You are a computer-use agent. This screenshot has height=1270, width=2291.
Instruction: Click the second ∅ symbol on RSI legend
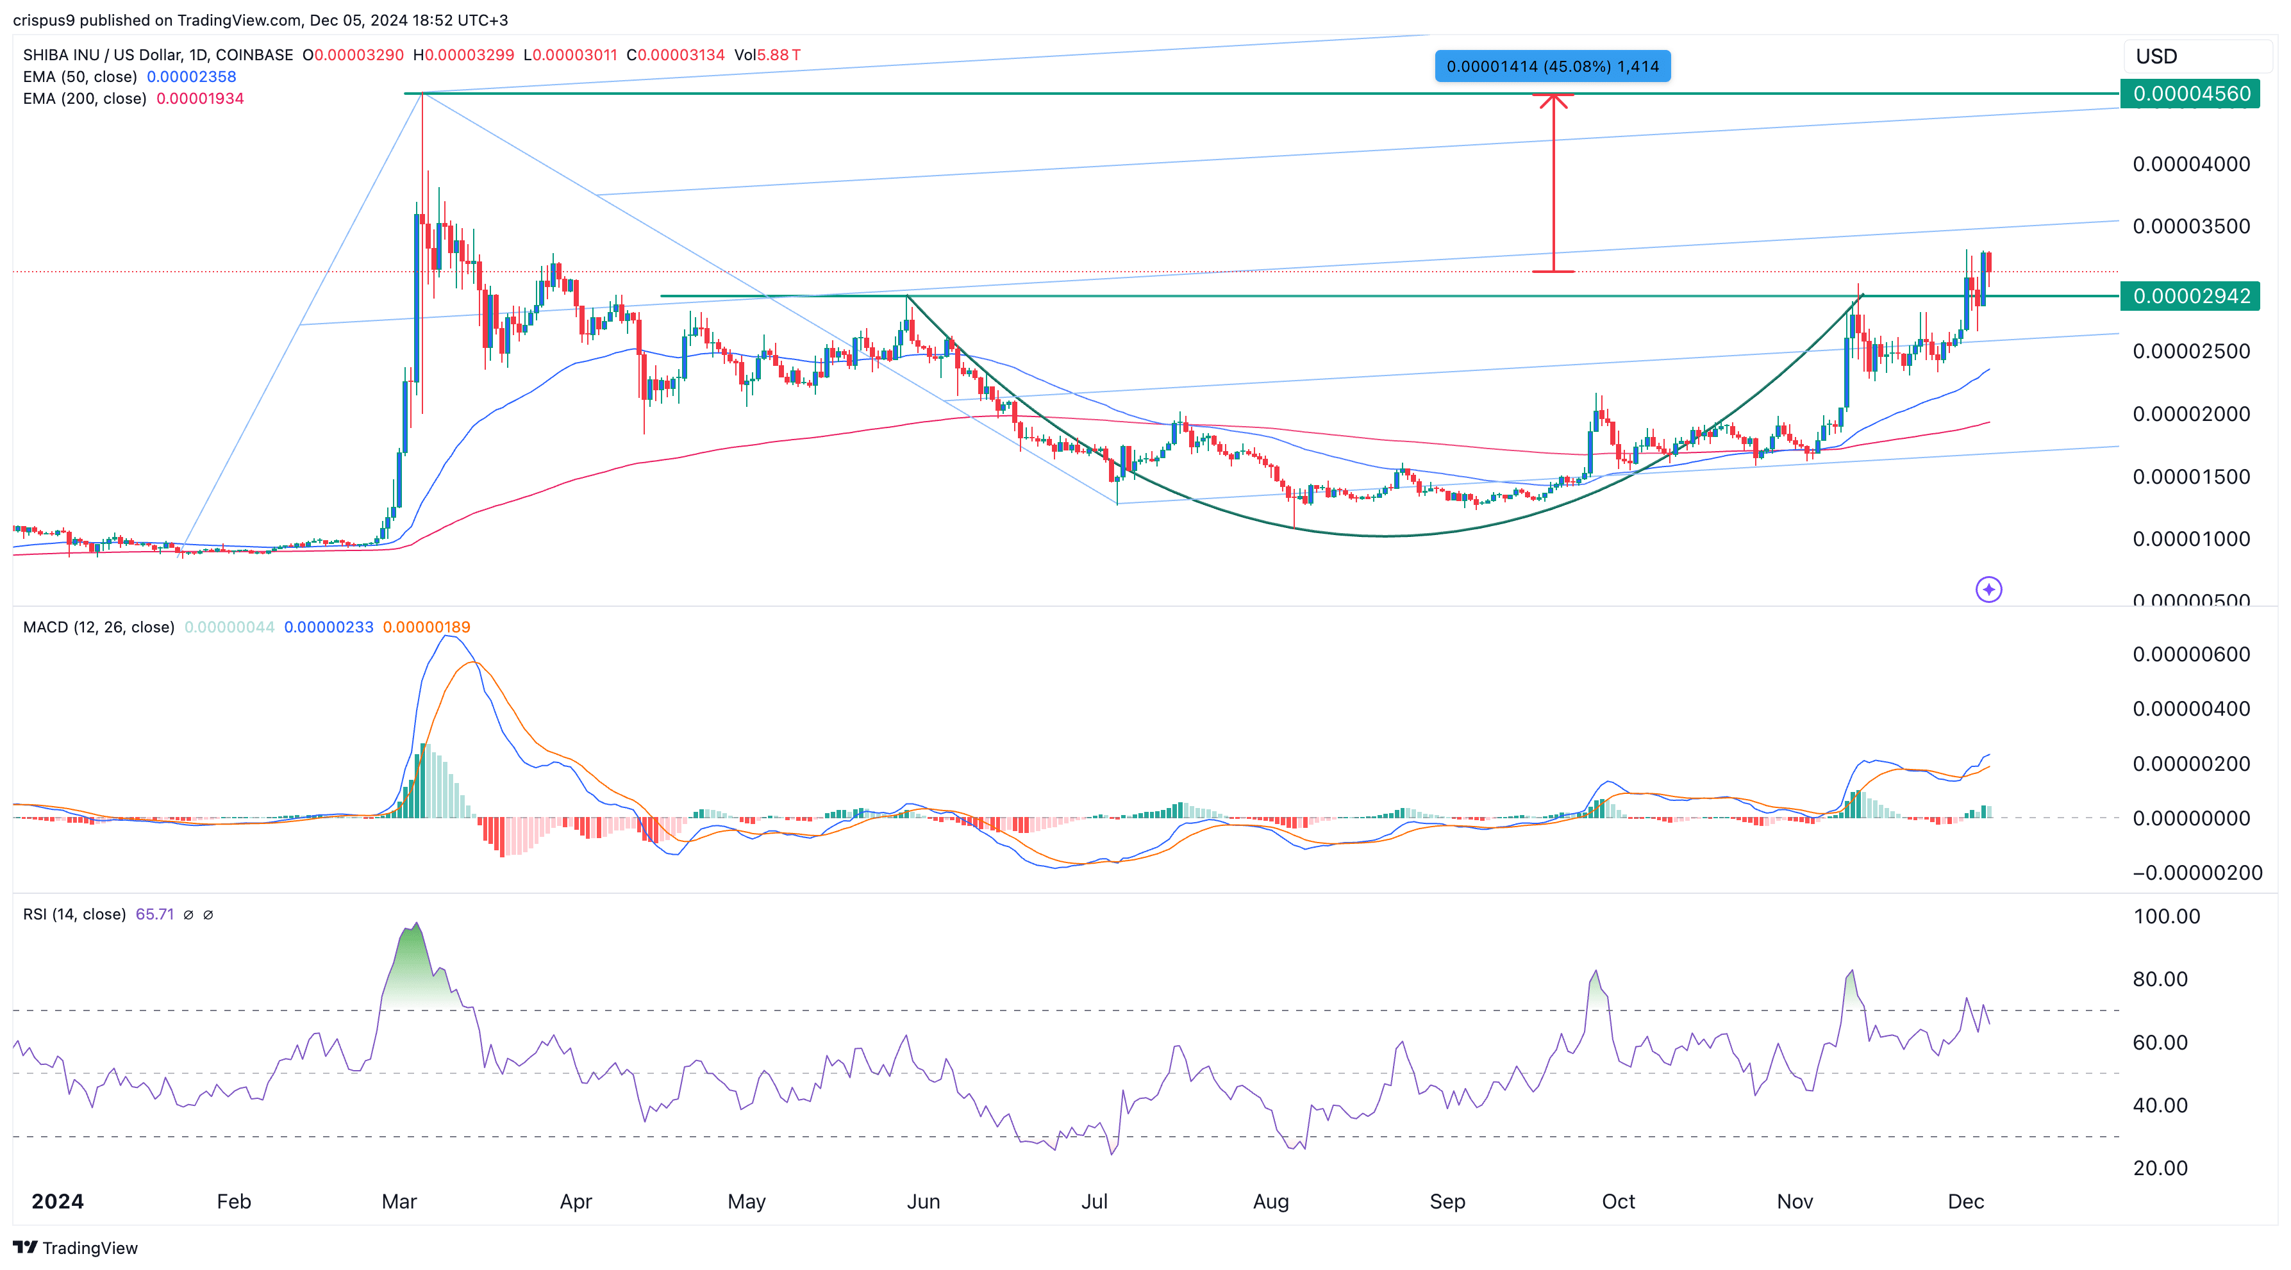click(x=208, y=914)
